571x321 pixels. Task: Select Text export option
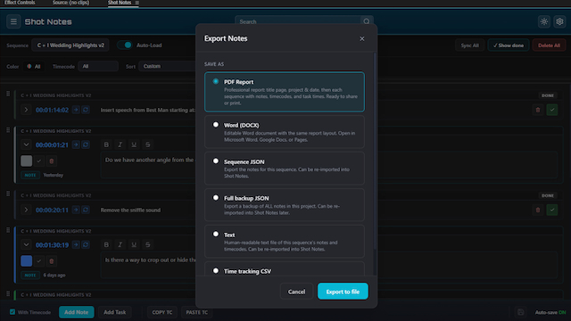click(x=285, y=242)
